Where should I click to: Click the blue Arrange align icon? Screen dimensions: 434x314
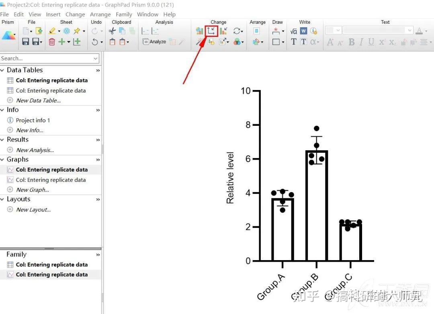pyautogui.click(x=256, y=31)
